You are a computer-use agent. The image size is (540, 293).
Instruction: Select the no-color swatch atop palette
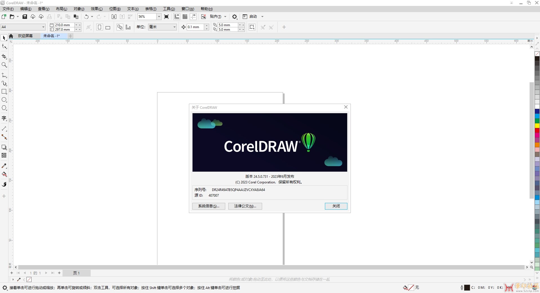(x=537, y=54)
